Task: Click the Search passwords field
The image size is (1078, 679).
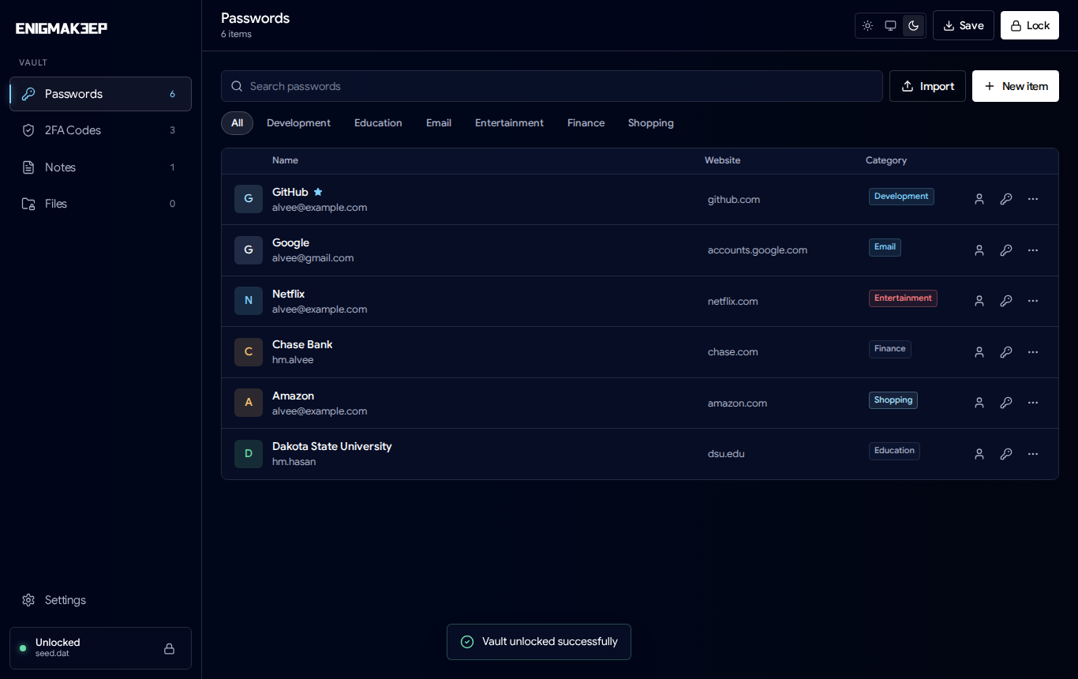Action: (x=552, y=86)
